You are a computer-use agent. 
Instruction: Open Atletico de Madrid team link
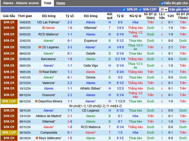tap(49, 116)
